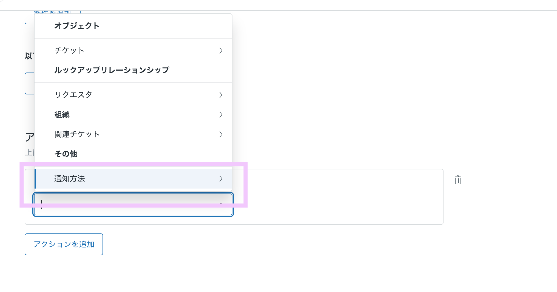This screenshot has height=292, width=557.
Task: Expand the 関連チケット chevron arrow
Action: click(221, 134)
